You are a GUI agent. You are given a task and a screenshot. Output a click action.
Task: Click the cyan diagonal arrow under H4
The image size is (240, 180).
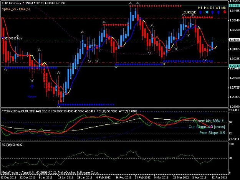(207, 12)
